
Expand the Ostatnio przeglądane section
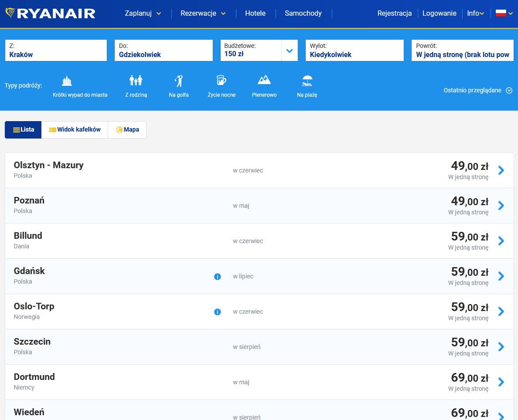click(x=477, y=91)
